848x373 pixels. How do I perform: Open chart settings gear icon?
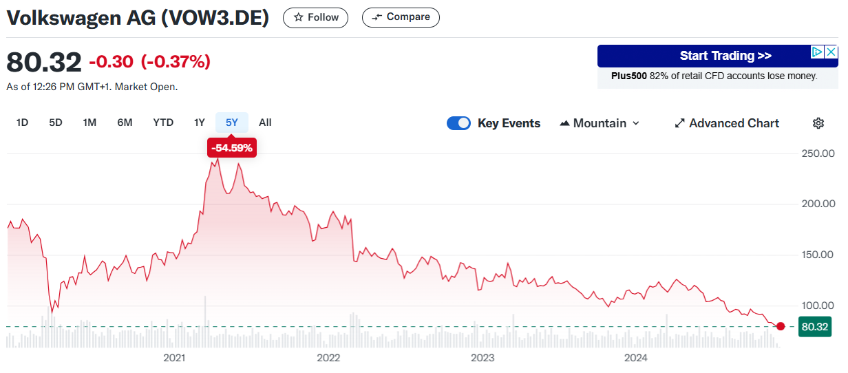(818, 123)
